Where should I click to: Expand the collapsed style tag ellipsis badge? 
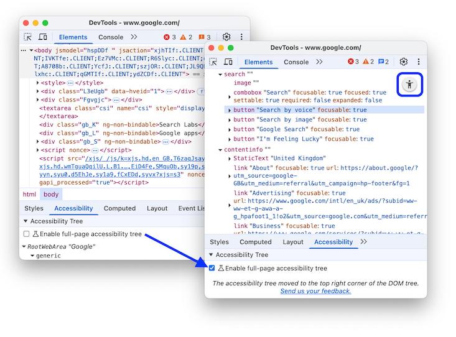(70, 83)
